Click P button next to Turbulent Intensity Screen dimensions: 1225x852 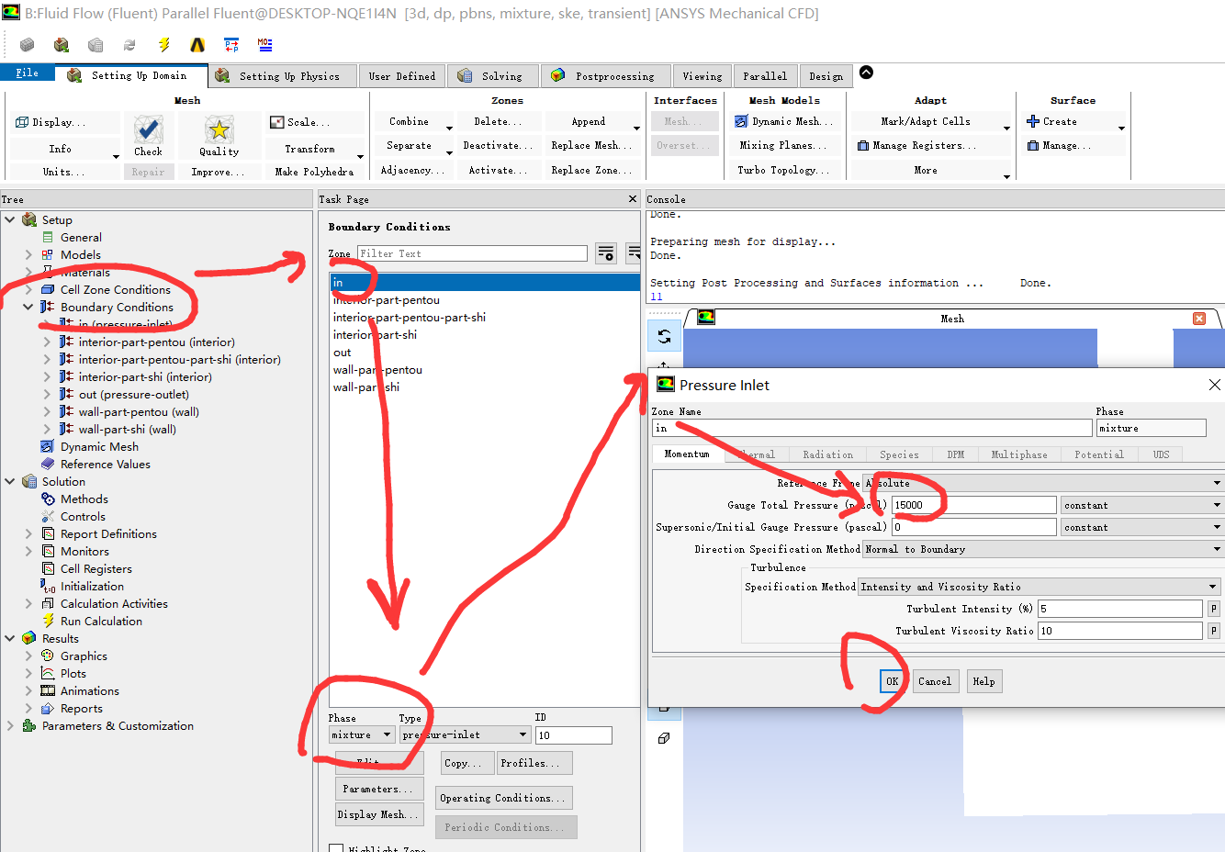[1213, 609]
